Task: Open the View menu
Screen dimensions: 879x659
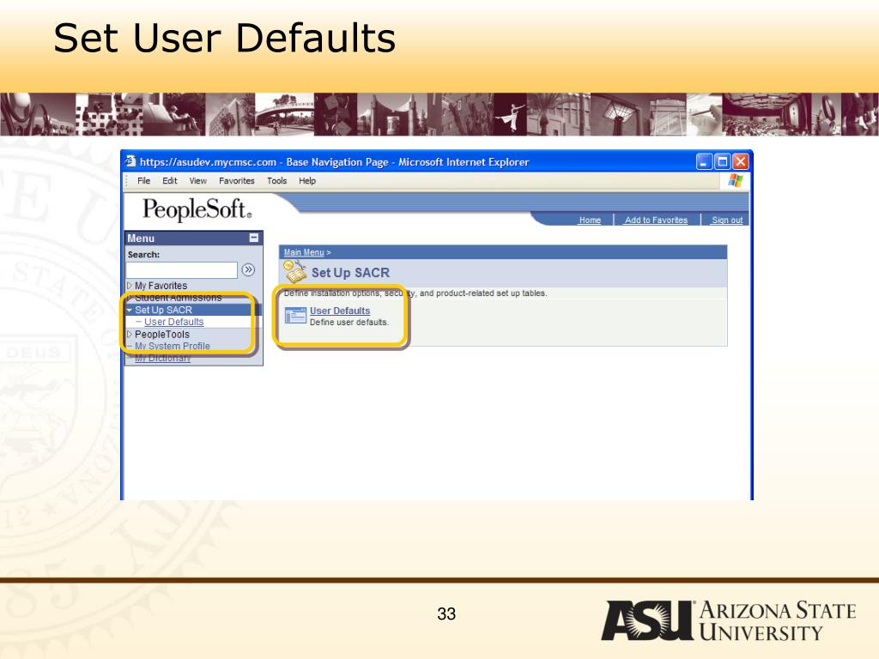Action: point(198,180)
